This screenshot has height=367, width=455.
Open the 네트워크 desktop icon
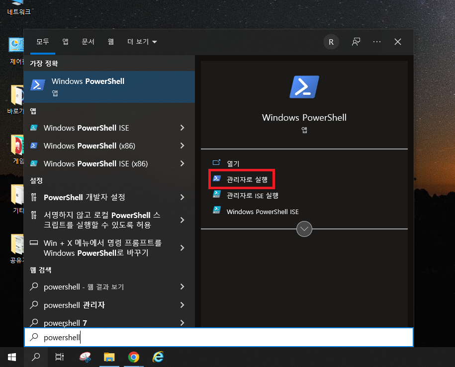point(18,8)
